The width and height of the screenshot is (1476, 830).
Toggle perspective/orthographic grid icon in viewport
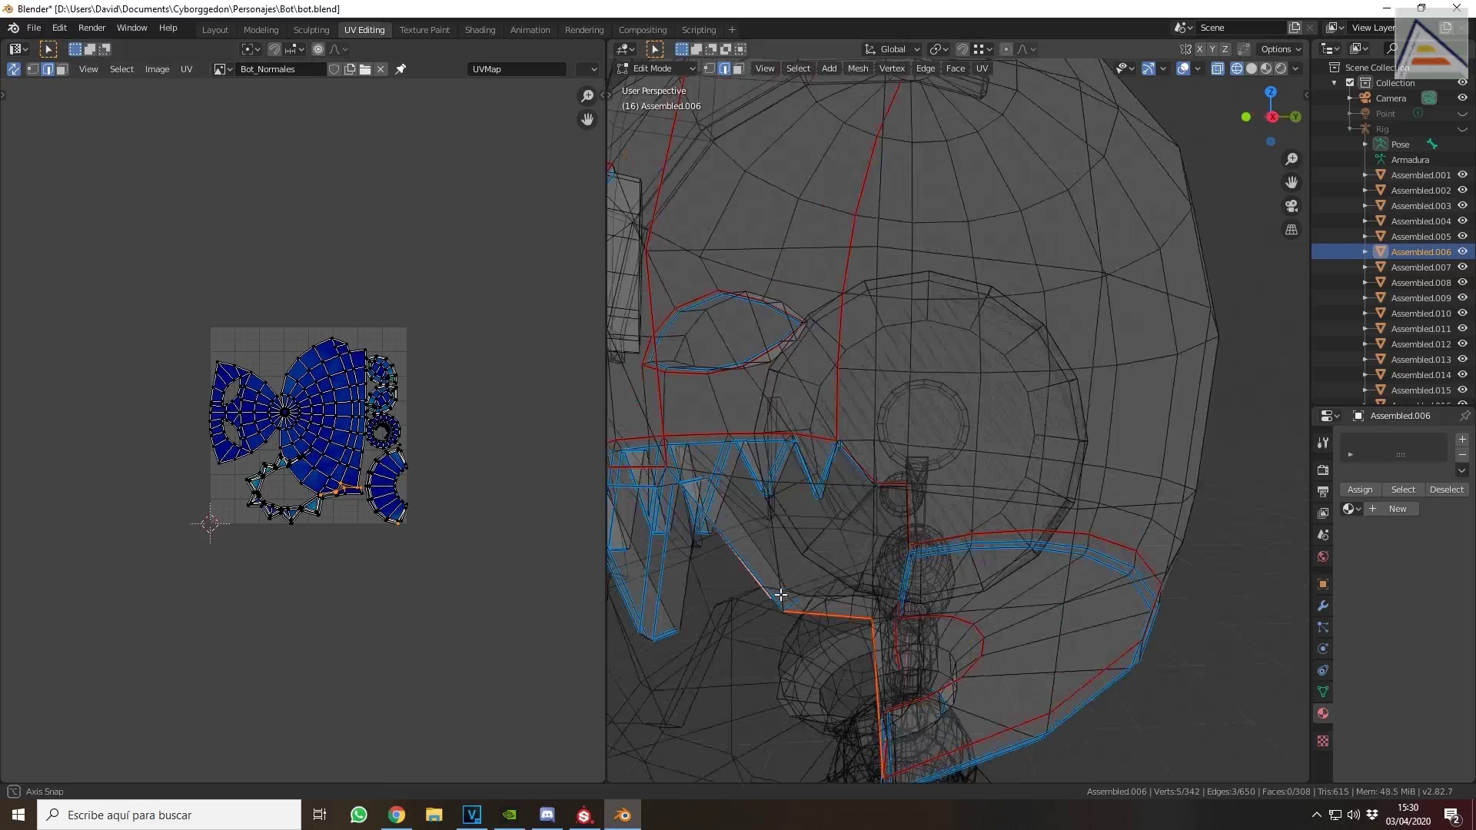tap(1291, 230)
